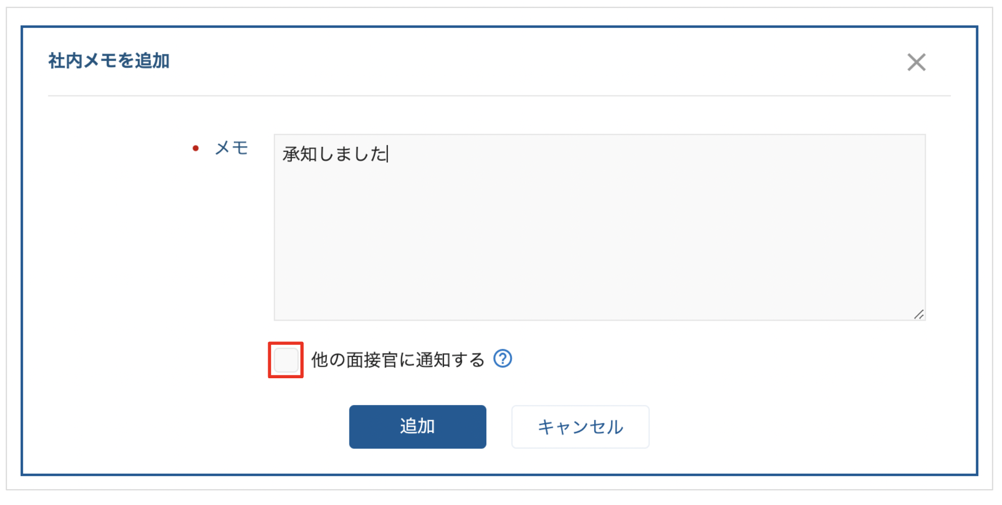Tick the red-highlighted notify checkbox
The image size is (1002, 505).
click(286, 360)
